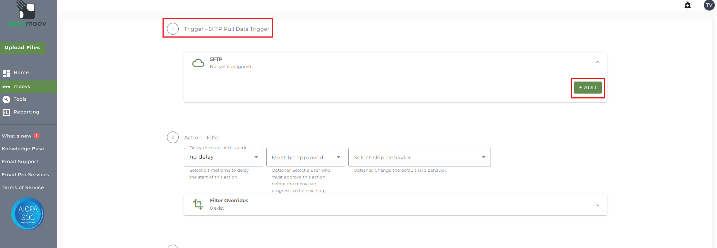Click the Upload Files button
717x248 pixels.
(22, 48)
